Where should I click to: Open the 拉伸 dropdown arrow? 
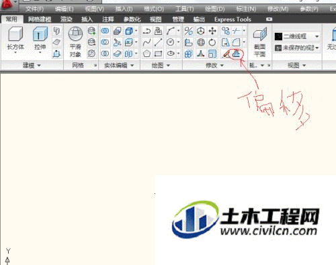[x=40, y=53]
